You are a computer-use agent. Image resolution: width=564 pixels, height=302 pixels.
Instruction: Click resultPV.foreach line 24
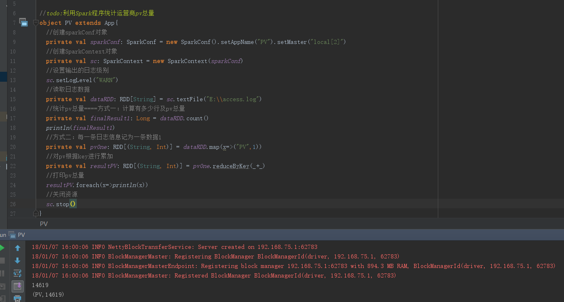[97, 185]
